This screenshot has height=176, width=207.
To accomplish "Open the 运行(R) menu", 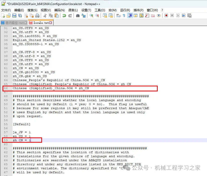I will (x=125, y=10).
